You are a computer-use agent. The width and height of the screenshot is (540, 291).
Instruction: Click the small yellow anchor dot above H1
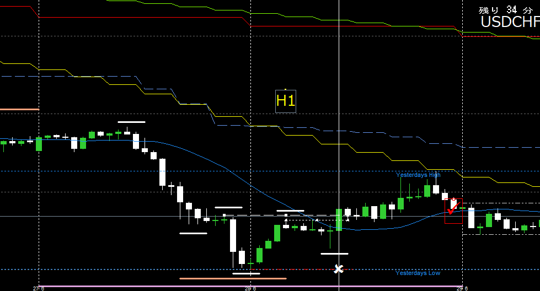(x=285, y=89)
